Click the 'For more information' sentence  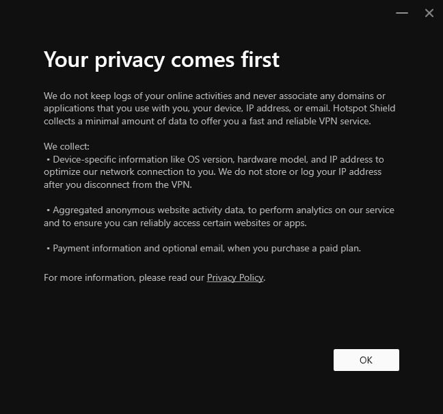(x=155, y=277)
